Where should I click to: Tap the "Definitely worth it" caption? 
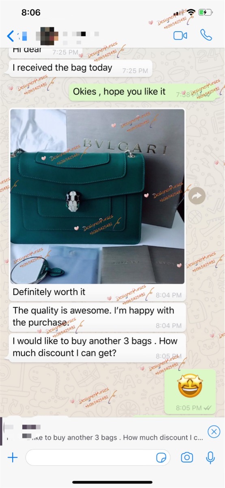(x=49, y=292)
